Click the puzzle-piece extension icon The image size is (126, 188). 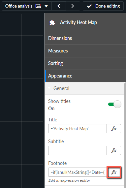(52, 22)
